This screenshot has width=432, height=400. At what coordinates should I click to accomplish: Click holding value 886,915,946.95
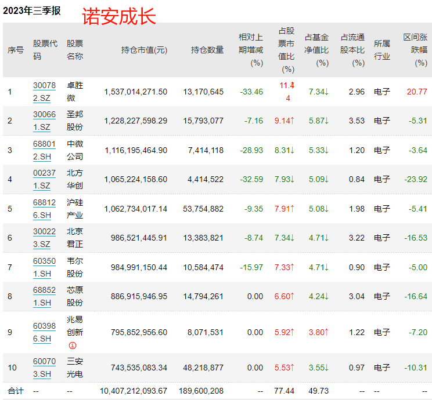click(x=139, y=297)
